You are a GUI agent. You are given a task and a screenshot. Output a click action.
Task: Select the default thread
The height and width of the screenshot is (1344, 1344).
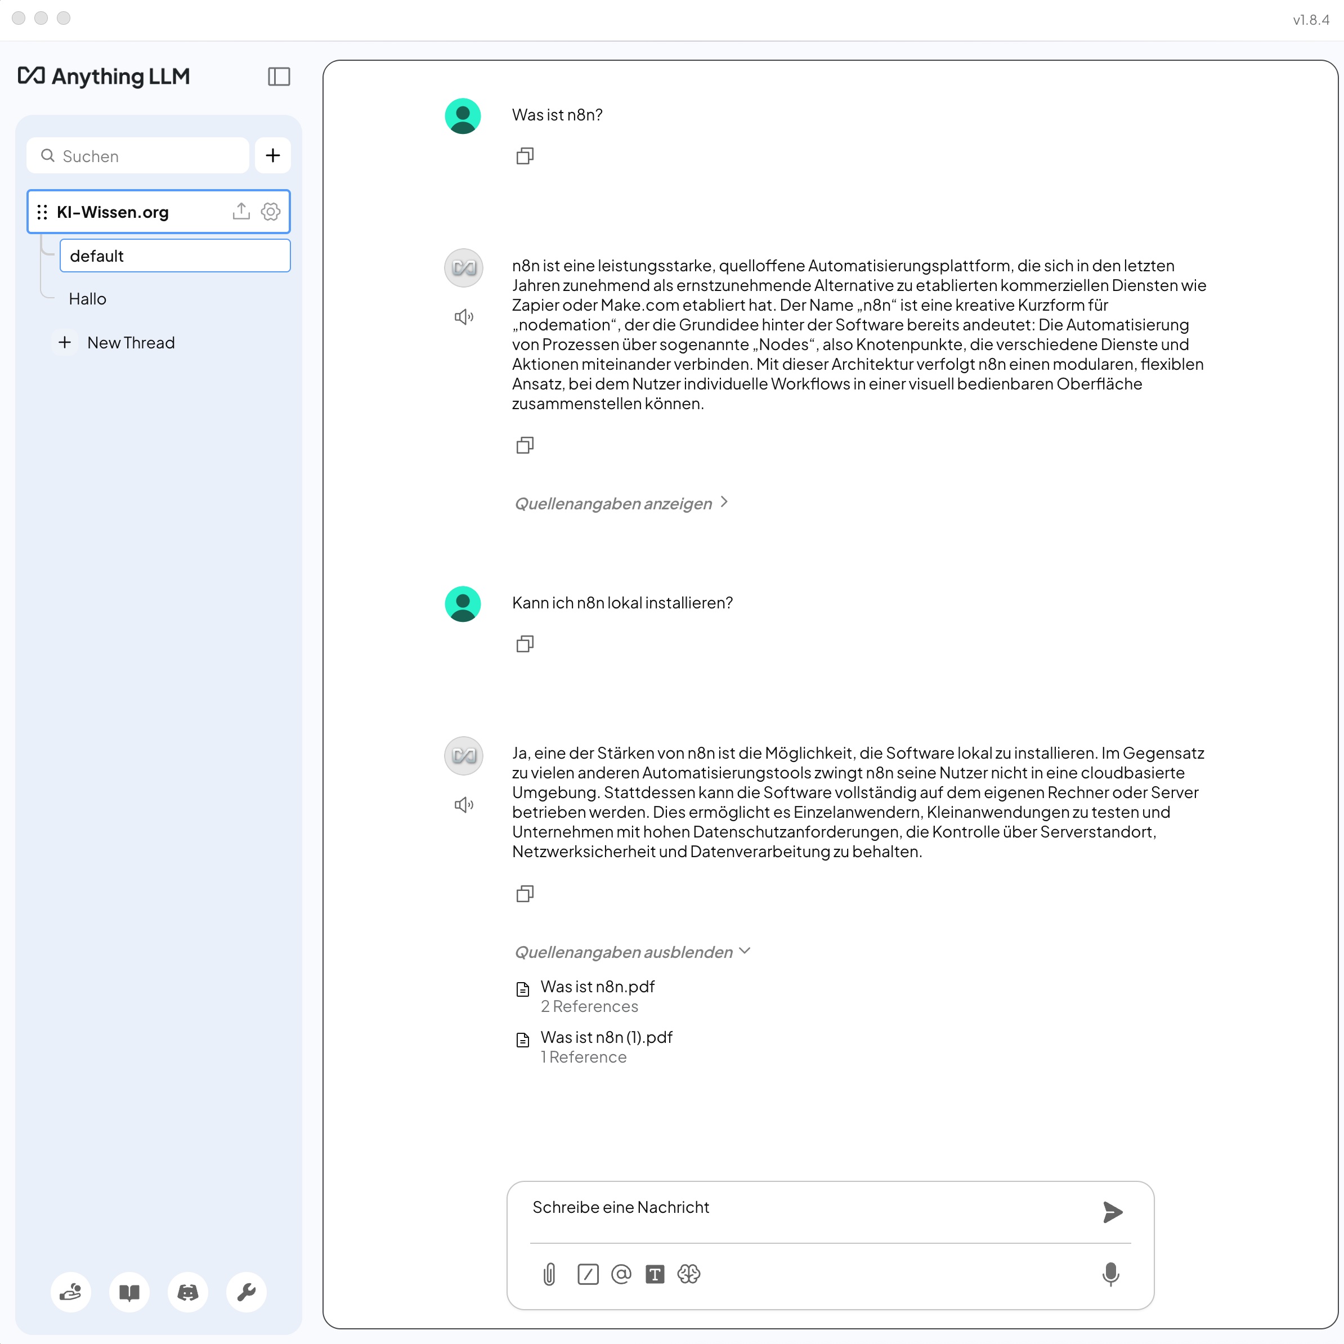174,256
